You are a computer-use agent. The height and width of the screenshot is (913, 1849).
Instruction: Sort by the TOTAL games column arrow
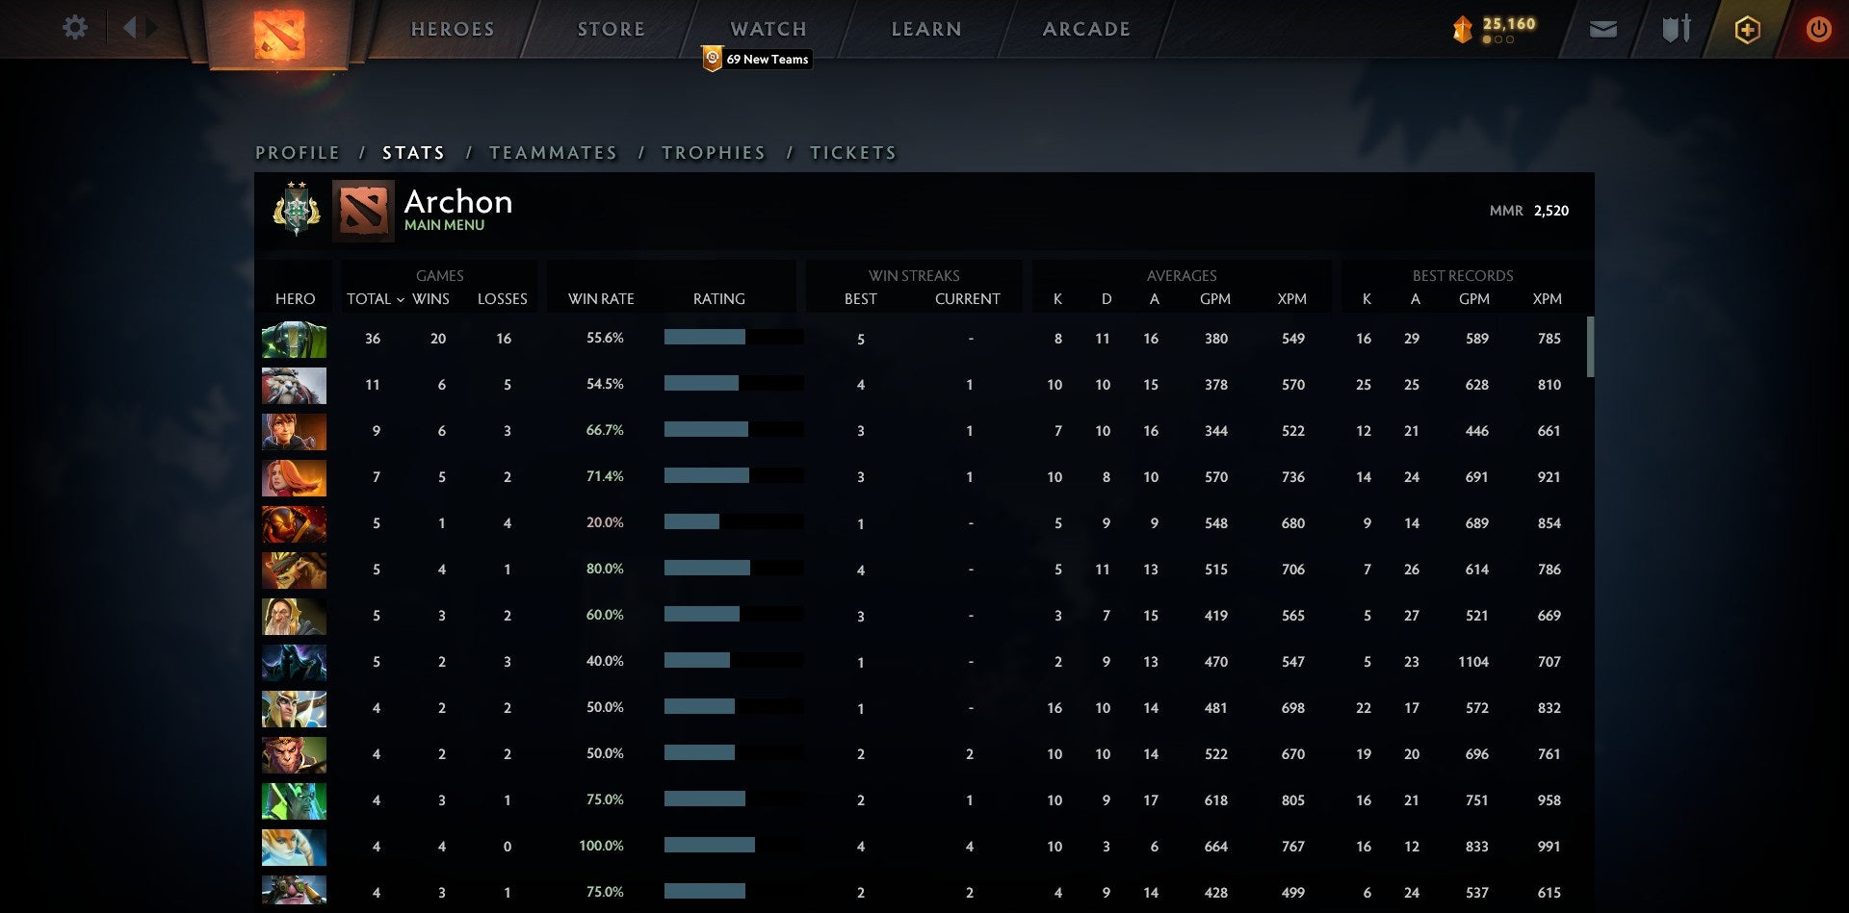(x=400, y=300)
